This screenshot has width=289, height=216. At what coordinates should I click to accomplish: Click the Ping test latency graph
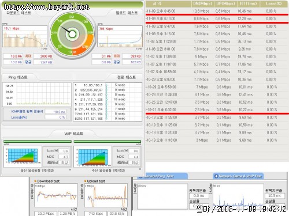click(37, 94)
